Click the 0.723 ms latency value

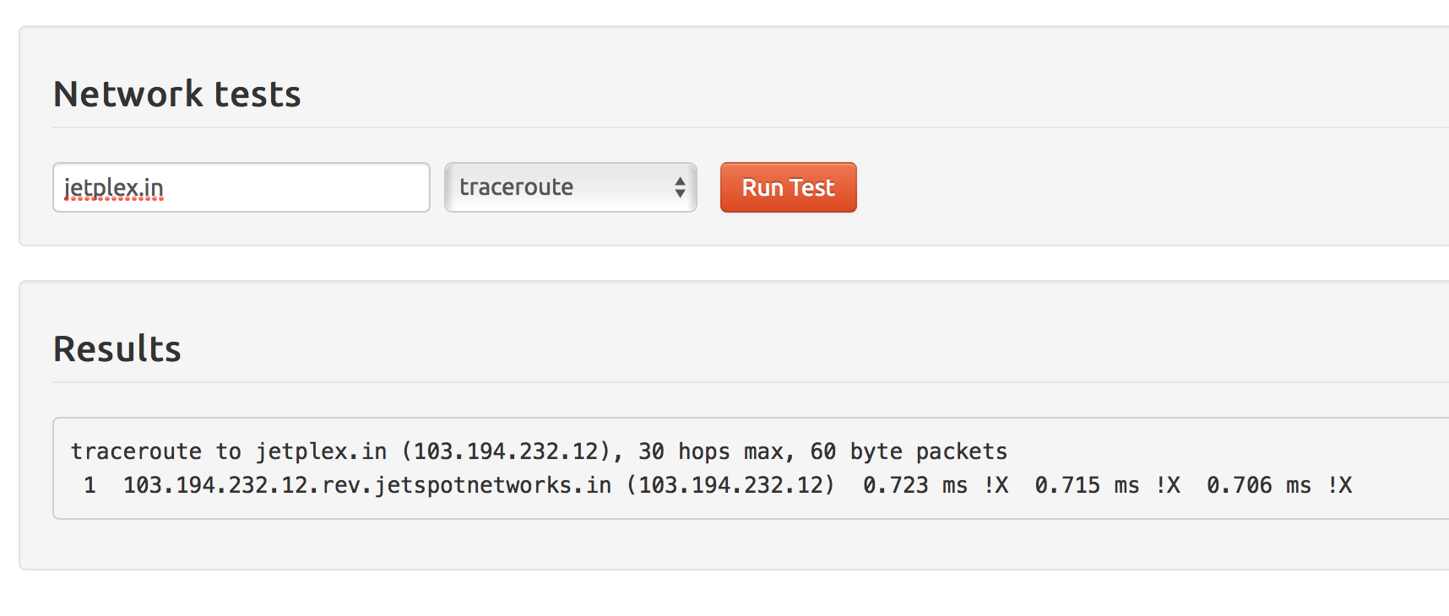point(915,485)
